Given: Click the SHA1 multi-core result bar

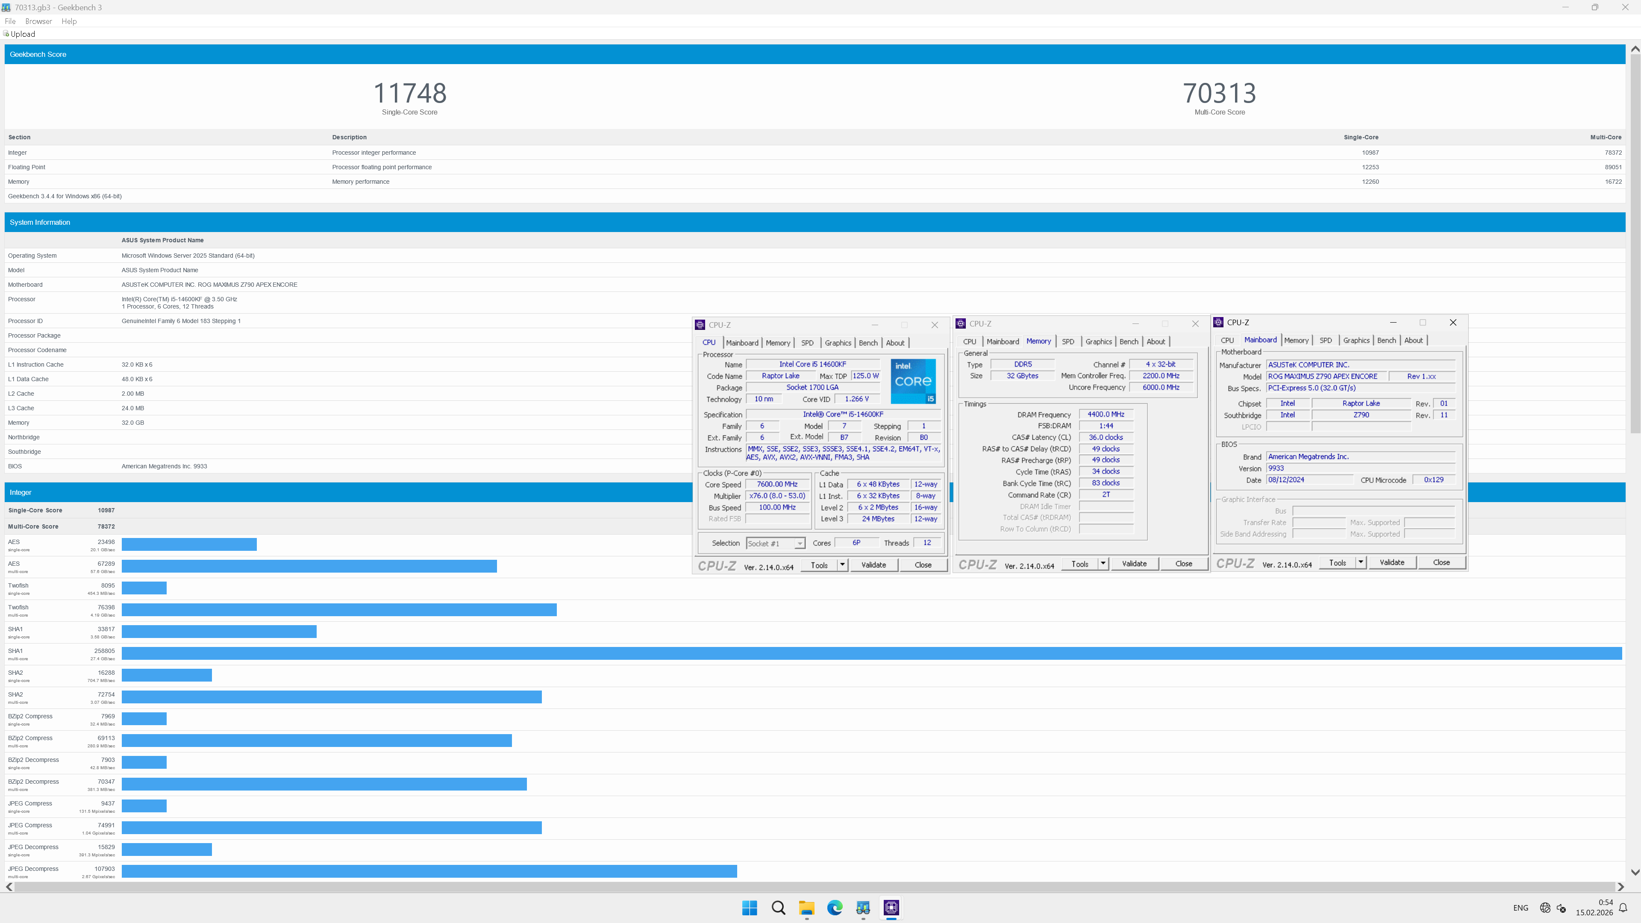Looking at the screenshot, I should [x=871, y=653].
